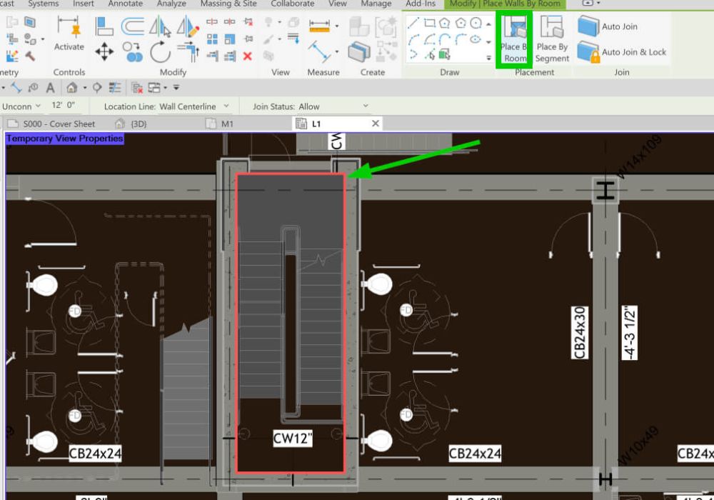Toggle Auto Join & Lock option
714x500 pixels.
(621, 52)
